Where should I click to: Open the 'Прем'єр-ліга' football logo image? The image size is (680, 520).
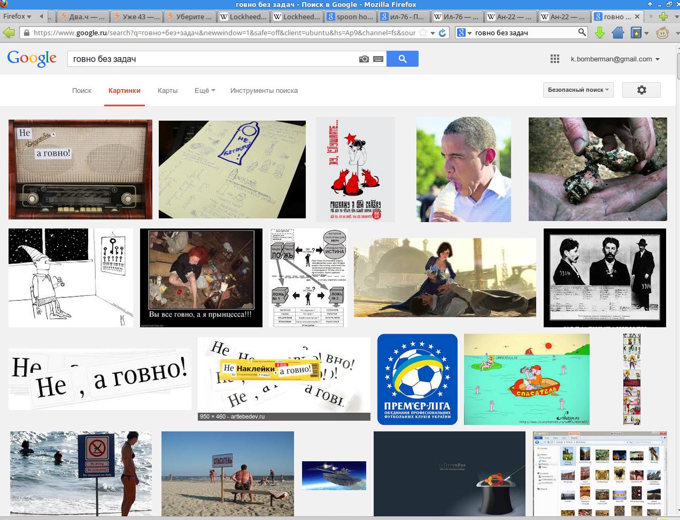point(418,379)
